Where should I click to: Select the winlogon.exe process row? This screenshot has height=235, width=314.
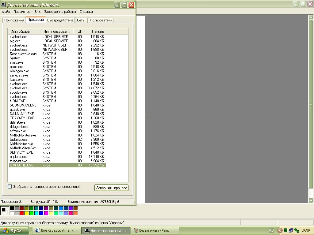point(57,71)
